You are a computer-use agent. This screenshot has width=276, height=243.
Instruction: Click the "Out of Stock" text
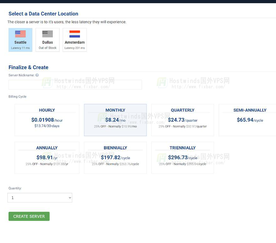pos(48,48)
